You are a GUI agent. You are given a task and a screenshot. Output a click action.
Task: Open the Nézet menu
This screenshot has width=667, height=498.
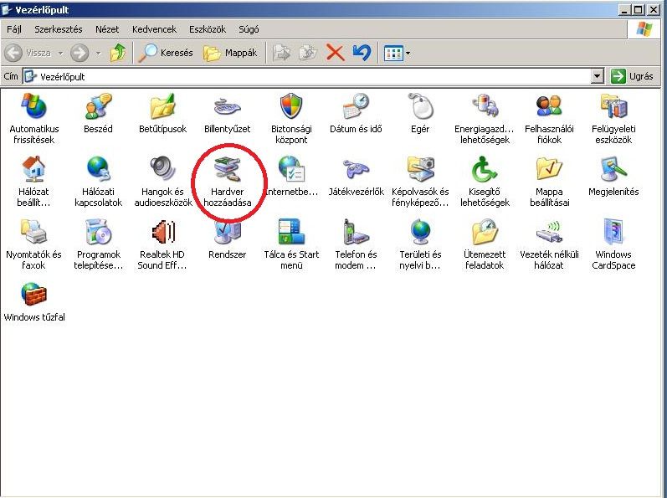point(107,29)
